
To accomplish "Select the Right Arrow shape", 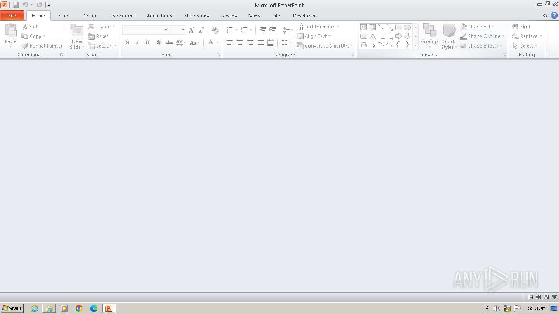I will (398, 36).
